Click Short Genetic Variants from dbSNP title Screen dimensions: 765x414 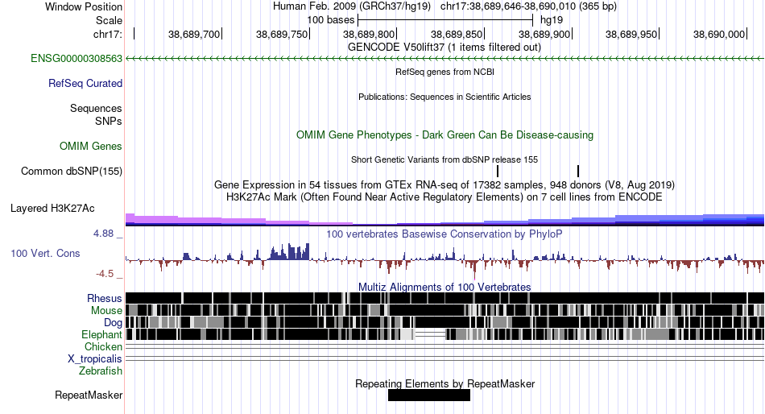point(445,159)
